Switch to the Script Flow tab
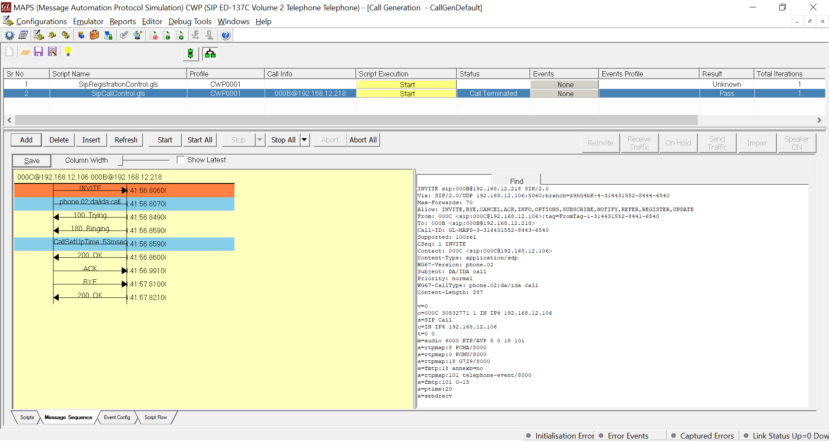This screenshot has height=442, width=829. coord(155,417)
